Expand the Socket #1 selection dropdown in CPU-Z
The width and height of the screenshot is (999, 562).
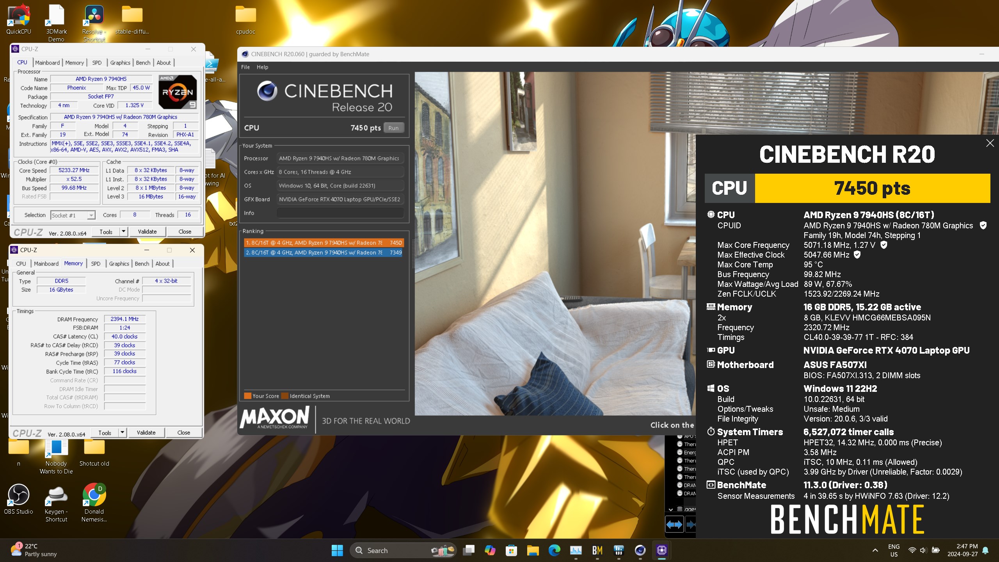point(91,215)
